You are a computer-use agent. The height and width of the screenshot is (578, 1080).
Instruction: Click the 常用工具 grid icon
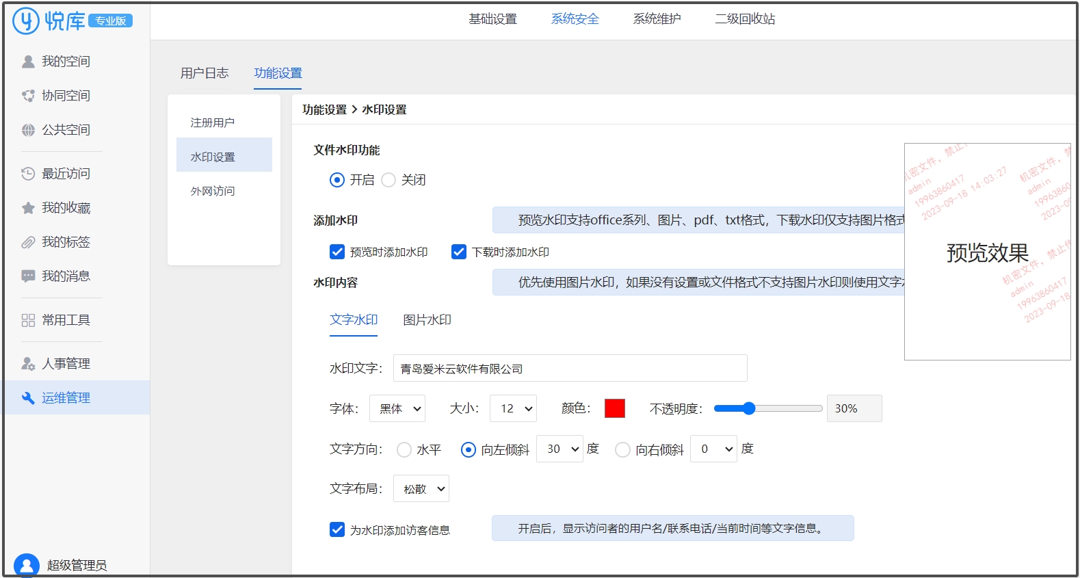click(28, 320)
